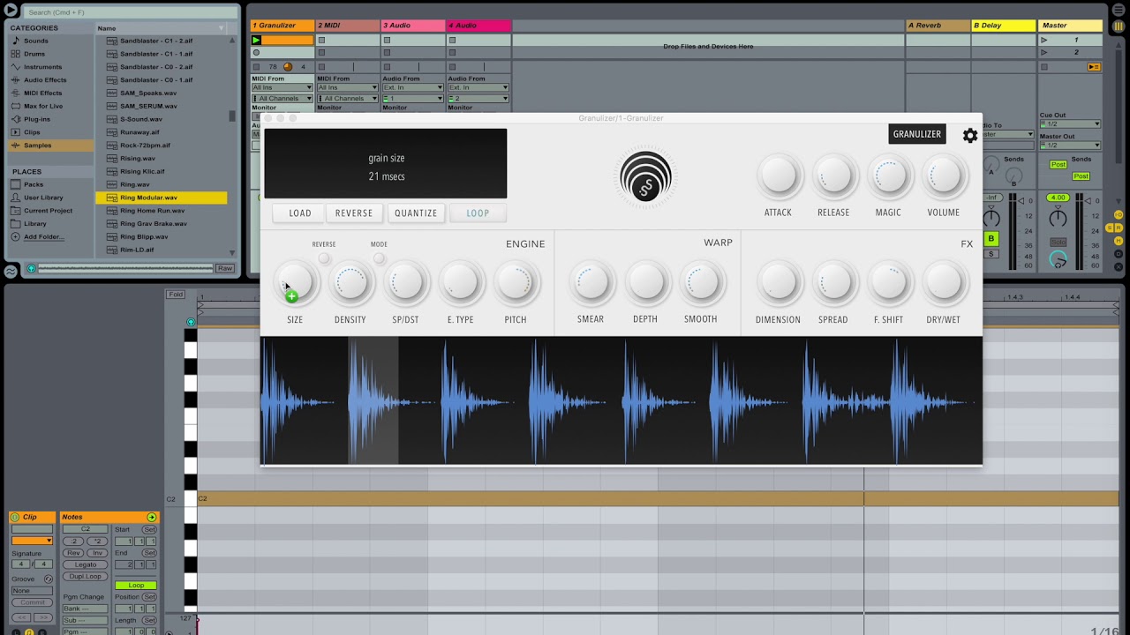The image size is (1130, 635).
Task: Select the Drums category icon
Action: 16,54
